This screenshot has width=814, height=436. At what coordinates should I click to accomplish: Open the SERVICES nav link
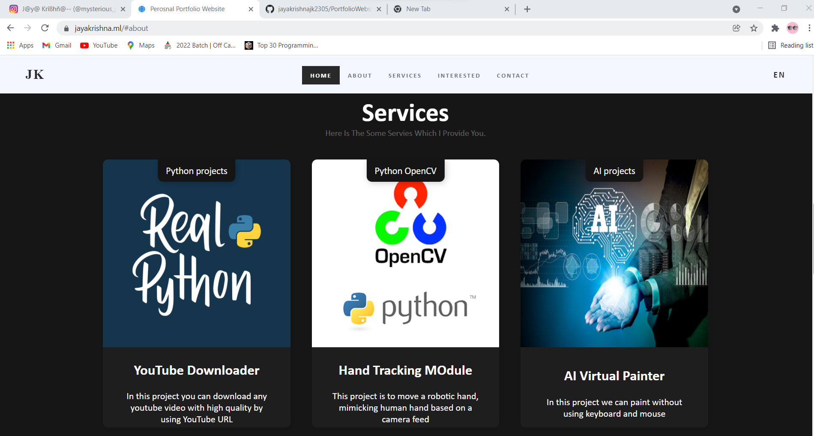pos(405,75)
